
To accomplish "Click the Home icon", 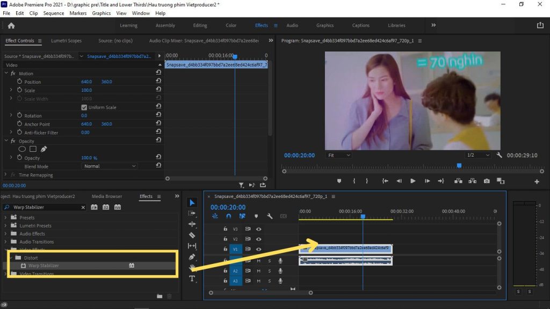I will [11, 25].
